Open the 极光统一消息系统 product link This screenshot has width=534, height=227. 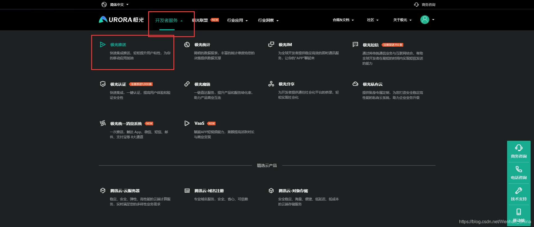126,124
